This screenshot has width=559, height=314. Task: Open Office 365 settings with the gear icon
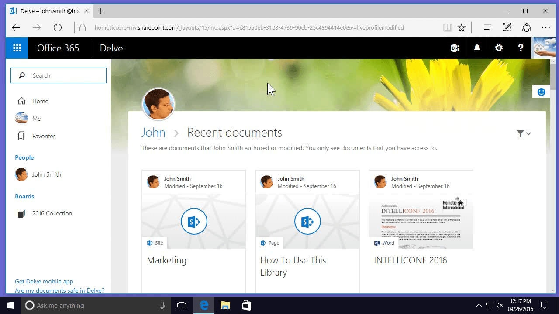coord(499,48)
